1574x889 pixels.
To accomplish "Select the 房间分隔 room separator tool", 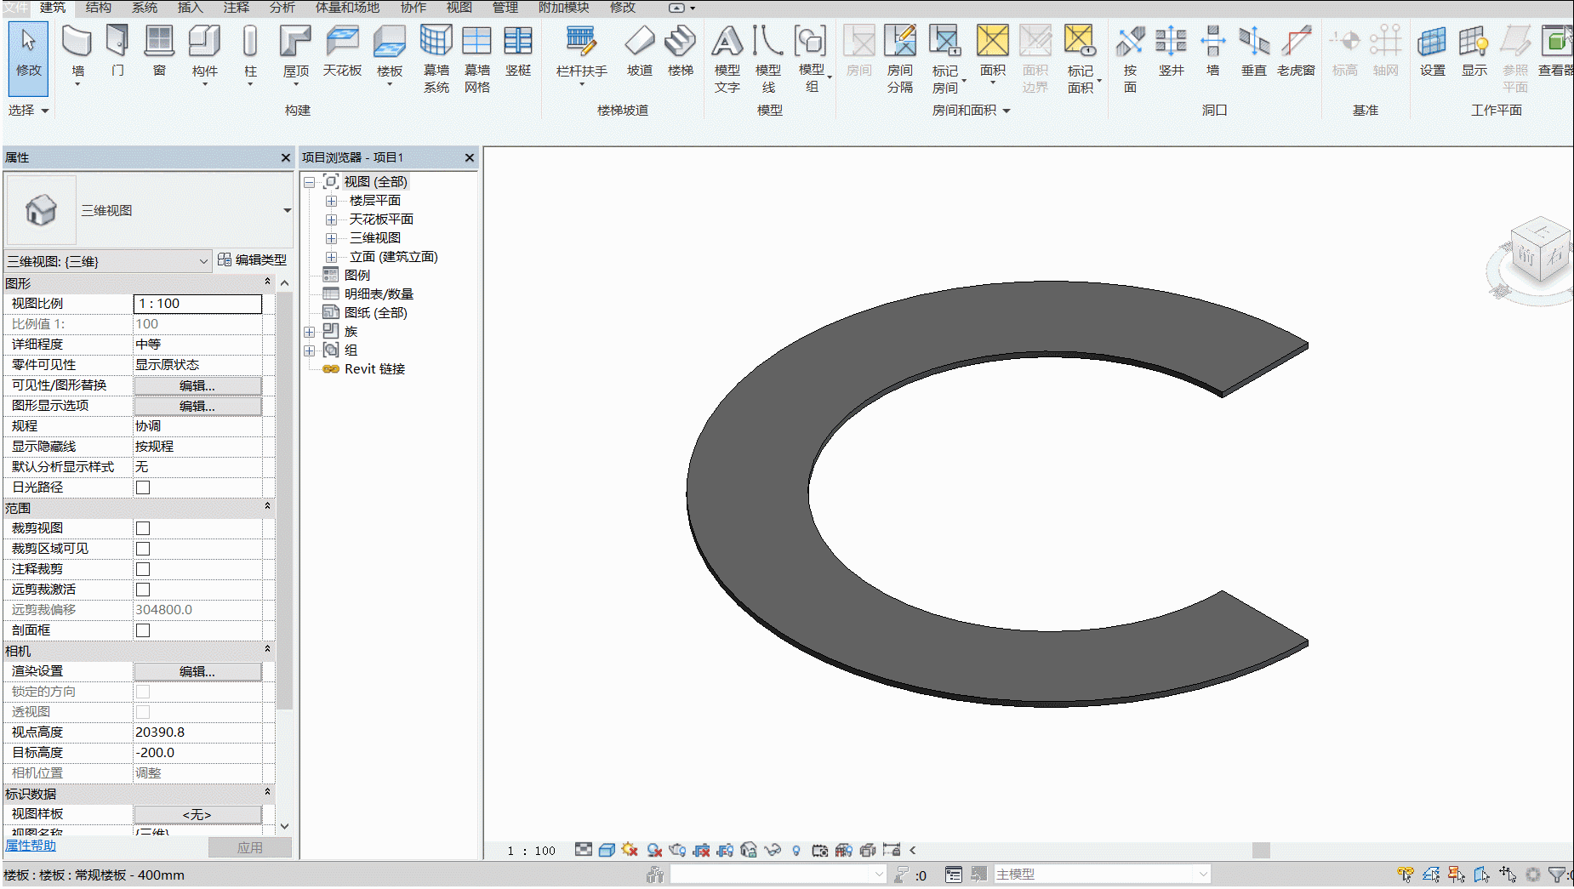I will (x=900, y=58).
